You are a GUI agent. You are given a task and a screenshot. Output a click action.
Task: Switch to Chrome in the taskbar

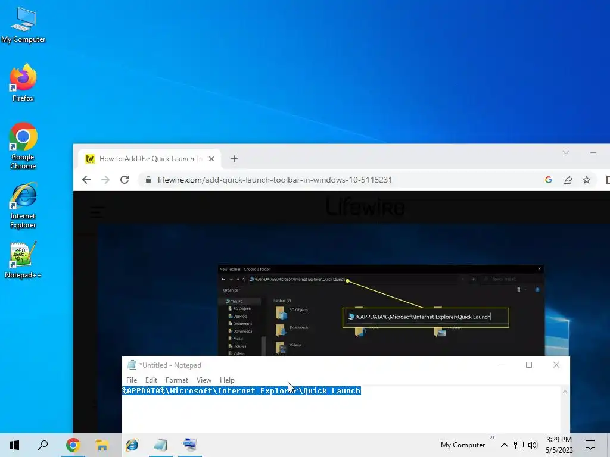pyautogui.click(x=73, y=445)
